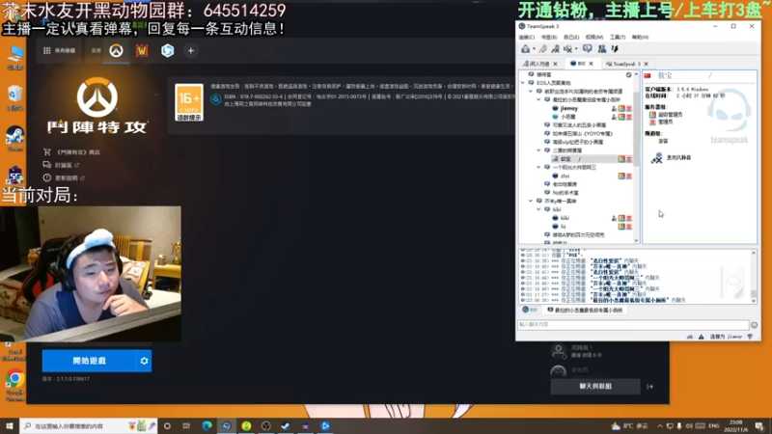Viewport: 772px width, 434px height.
Task: Click the blue 開始遊戲 play button
Action: coord(89,361)
